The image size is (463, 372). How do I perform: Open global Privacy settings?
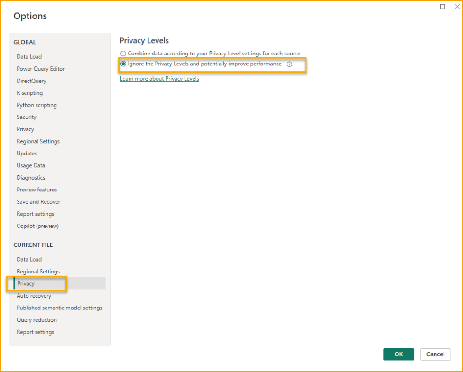coord(25,129)
